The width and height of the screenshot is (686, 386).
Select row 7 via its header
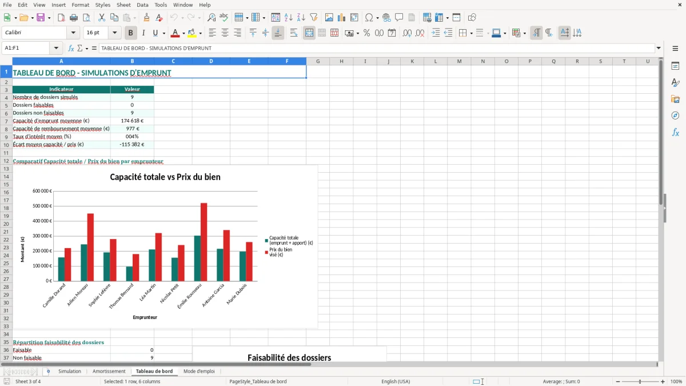click(x=6, y=121)
